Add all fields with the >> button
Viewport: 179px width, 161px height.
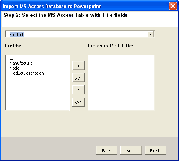(78, 78)
